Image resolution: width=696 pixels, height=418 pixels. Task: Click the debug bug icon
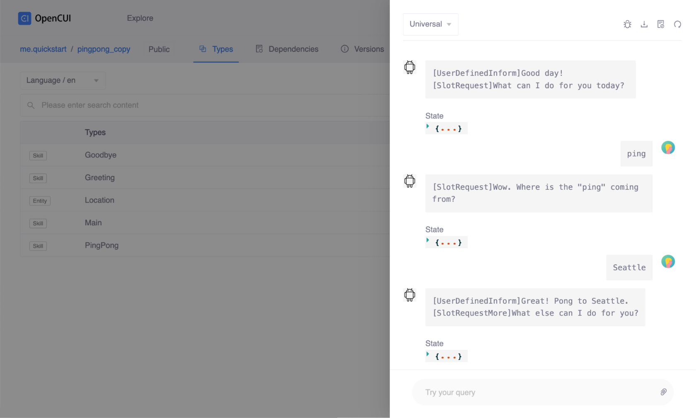627,24
